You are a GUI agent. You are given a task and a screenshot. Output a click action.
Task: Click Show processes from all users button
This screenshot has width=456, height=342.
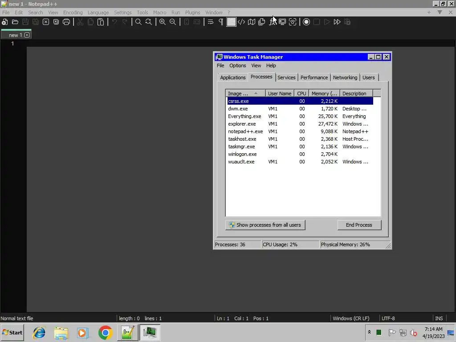[x=265, y=225]
